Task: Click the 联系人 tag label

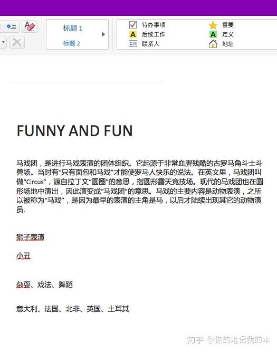Action: 150,44
